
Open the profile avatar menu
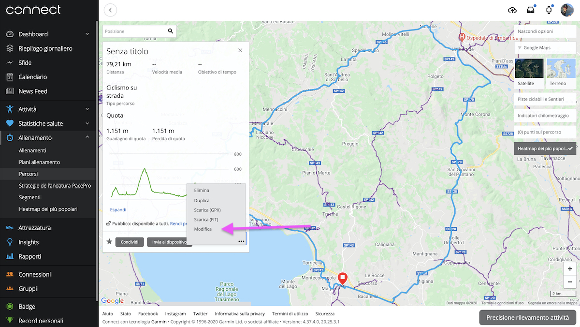[567, 10]
